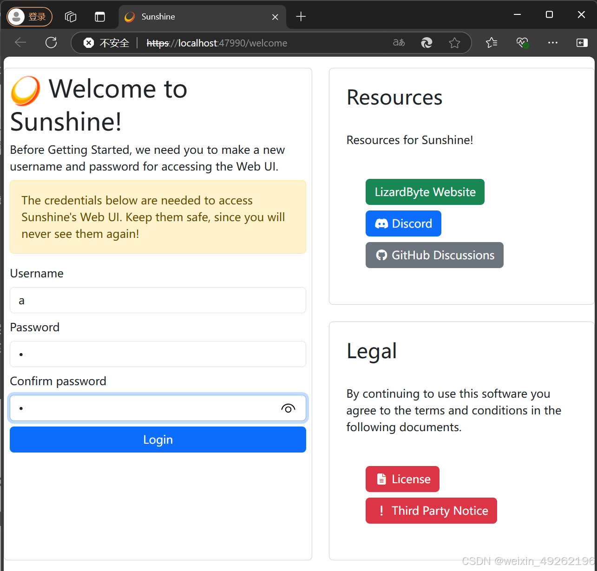Open browser essentials heart icon
Screen dimensions: 597x571
pyautogui.click(x=522, y=43)
